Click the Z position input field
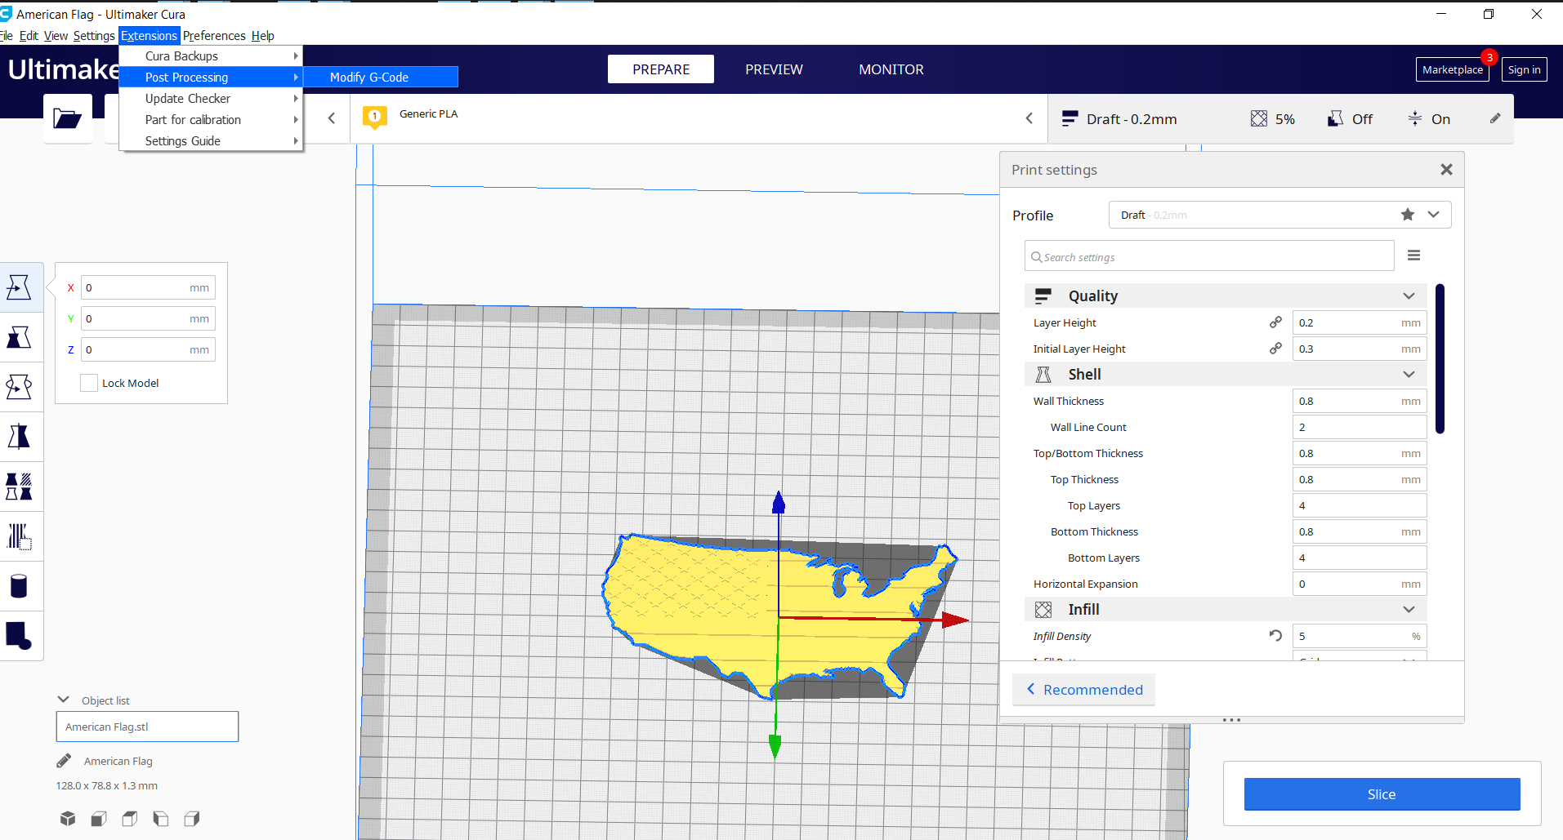This screenshot has height=840, width=1563. 148,349
